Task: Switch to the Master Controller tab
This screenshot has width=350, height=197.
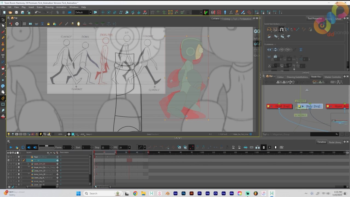Action: tap(333, 77)
